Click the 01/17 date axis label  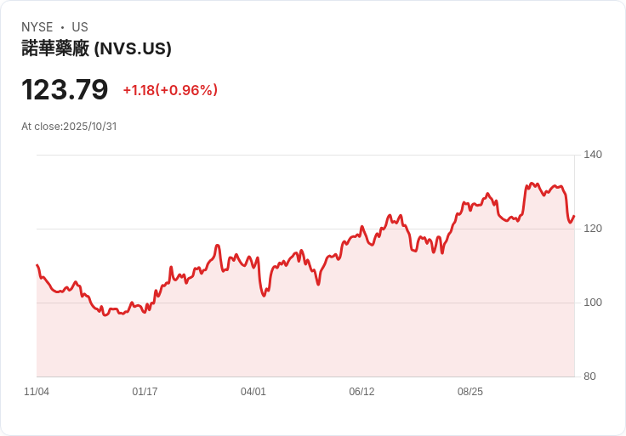[145, 392]
